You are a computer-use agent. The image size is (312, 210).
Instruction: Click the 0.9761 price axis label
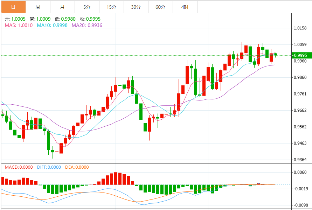coord(300,94)
